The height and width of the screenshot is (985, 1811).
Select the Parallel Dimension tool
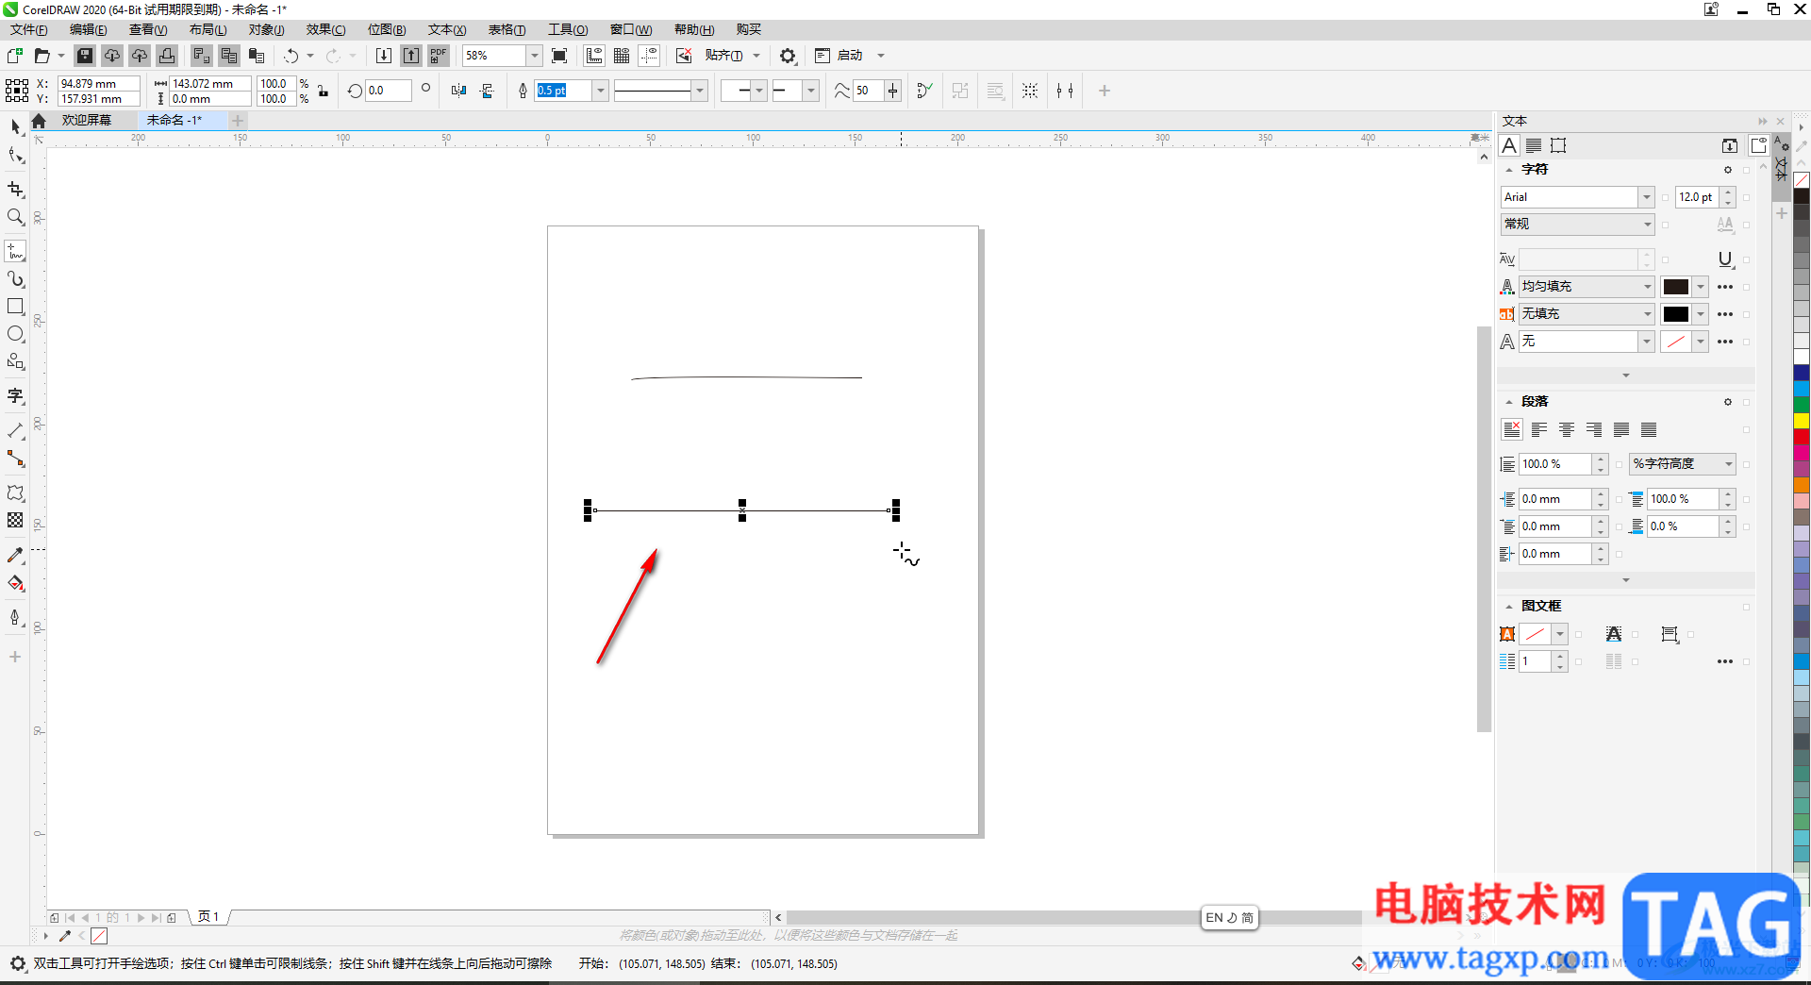[x=15, y=431]
